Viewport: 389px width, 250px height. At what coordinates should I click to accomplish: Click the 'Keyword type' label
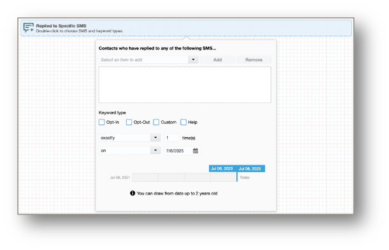(x=112, y=113)
